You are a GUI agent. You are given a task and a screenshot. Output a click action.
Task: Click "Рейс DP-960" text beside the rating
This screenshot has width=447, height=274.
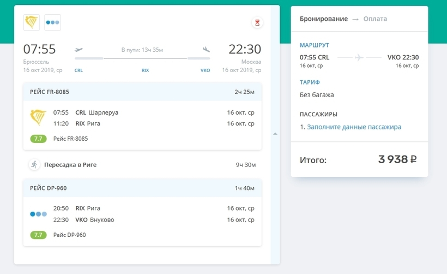click(x=70, y=235)
